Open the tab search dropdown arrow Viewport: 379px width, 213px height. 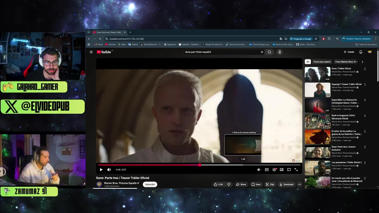[89, 32]
